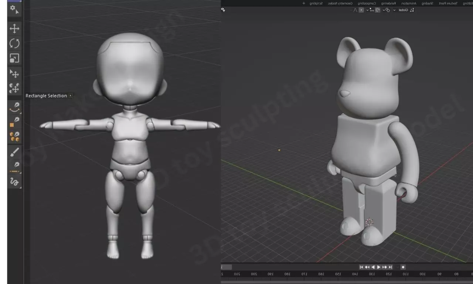Click the gear-with-cursor icon at toolbar top
The width and height of the screenshot is (473, 284).
tap(14, 9)
